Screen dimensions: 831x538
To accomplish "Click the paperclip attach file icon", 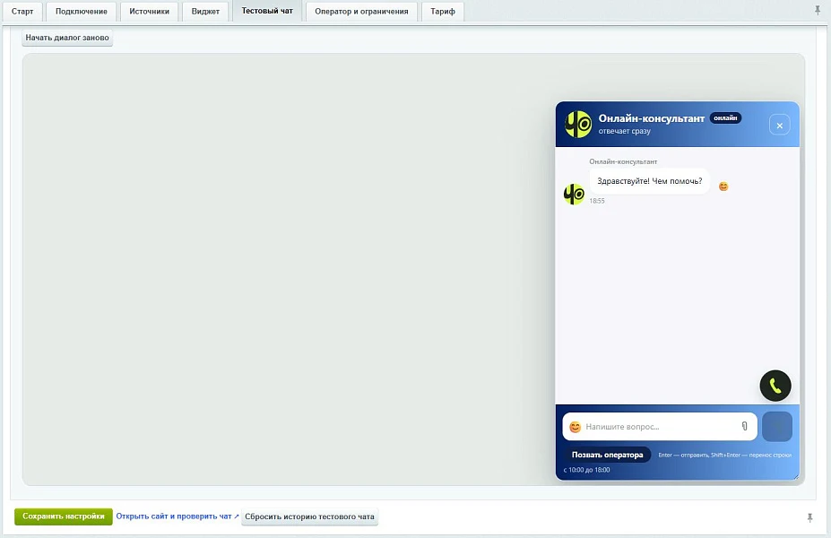I will point(745,426).
